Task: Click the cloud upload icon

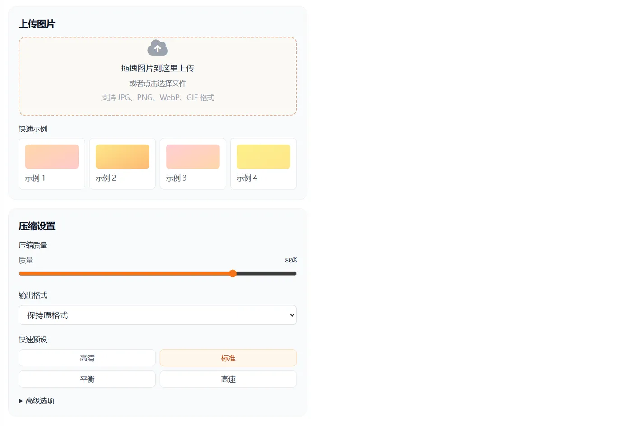Action: [x=157, y=47]
